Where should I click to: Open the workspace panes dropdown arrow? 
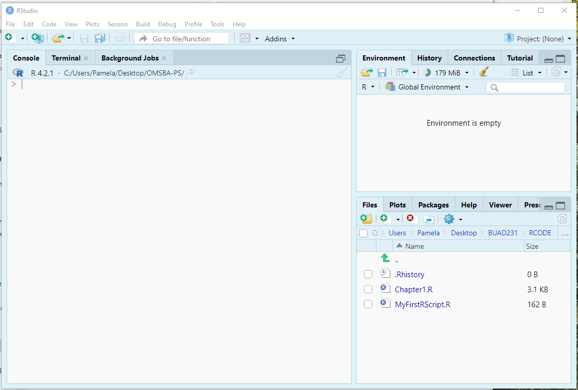coord(257,39)
